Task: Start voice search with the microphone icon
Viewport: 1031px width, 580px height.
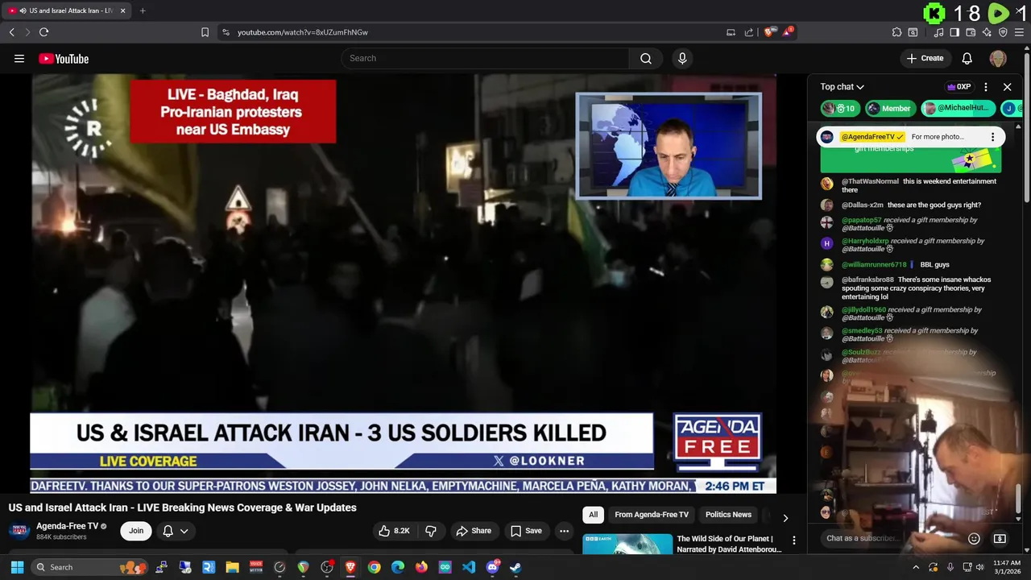Action: (682, 58)
